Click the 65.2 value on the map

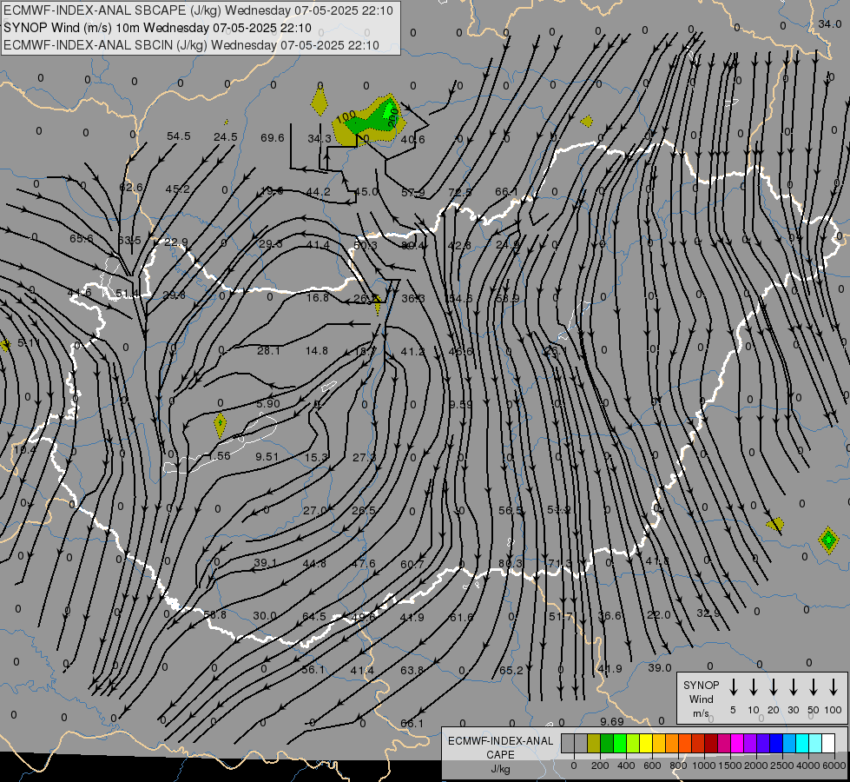click(x=511, y=670)
